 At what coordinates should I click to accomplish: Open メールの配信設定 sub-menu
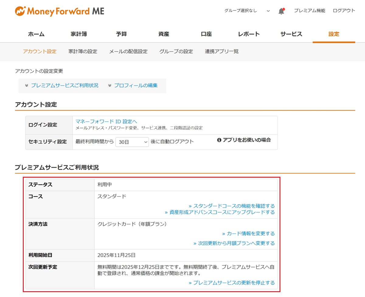point(128,51)
